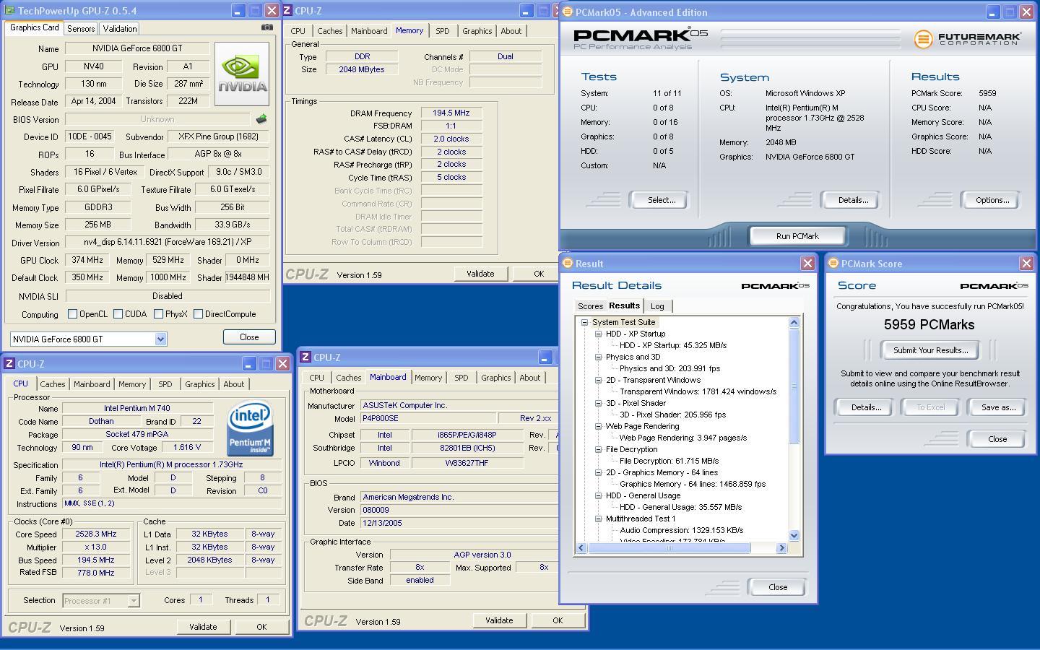Click the Result tree horizontal scrollbar thumb
This screenshot has height=650, width=1040.
(669, 548)
